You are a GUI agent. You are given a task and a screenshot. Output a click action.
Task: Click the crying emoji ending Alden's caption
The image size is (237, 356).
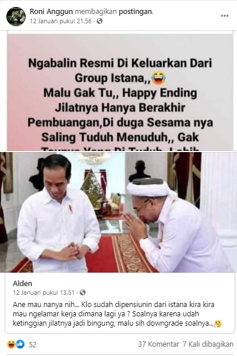218,324
